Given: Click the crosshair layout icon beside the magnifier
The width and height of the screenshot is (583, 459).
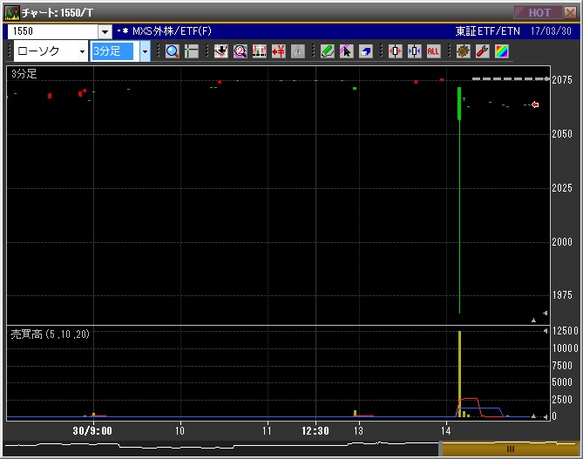Looking at the screenshot, I should pos(192,51).
